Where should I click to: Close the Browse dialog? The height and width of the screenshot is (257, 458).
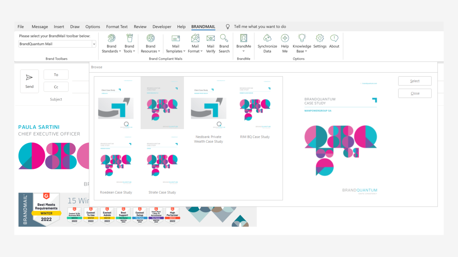(414, 93)
